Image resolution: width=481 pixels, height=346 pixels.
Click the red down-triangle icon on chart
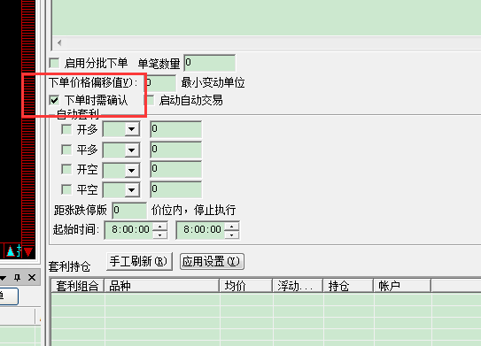pos(28,252)
